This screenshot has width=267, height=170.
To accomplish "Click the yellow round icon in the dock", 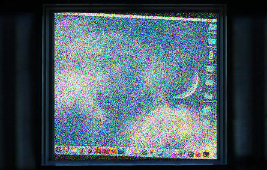I will pos(137,152).
